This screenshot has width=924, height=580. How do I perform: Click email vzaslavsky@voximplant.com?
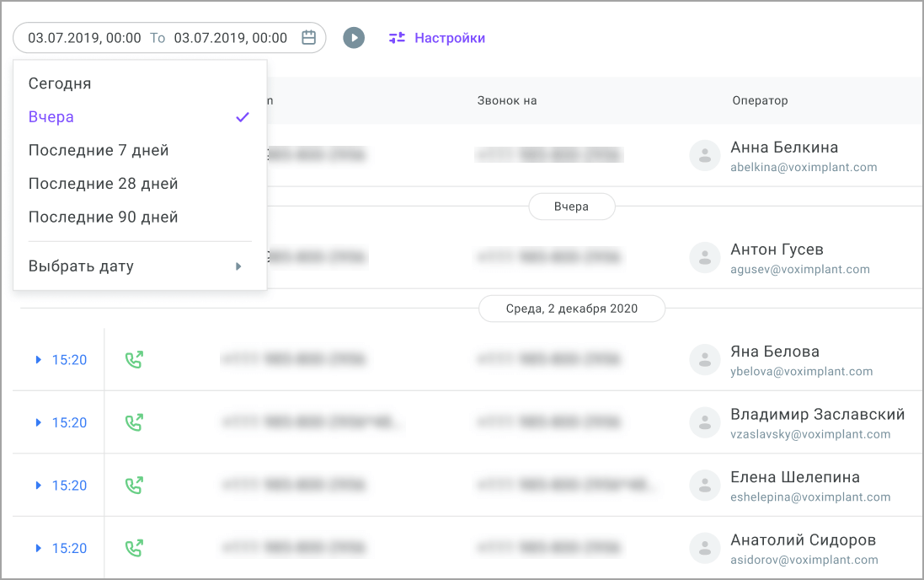pos(810,434)
